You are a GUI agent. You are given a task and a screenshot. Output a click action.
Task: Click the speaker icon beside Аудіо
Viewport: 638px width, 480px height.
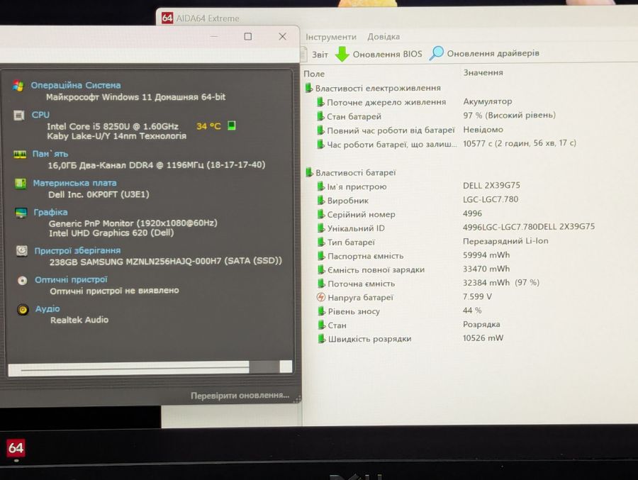(23, 310)
